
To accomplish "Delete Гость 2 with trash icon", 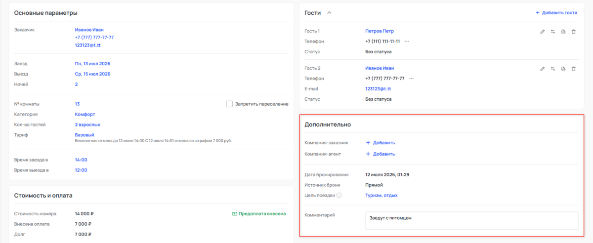I will coord(574,69).
